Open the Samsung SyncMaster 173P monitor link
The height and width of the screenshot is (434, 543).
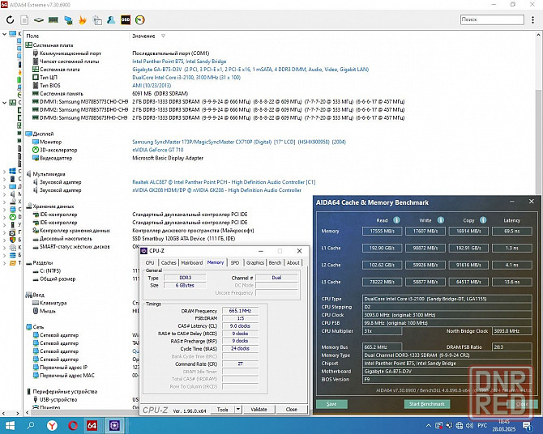click(239, 142)
